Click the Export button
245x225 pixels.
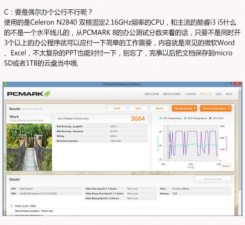[160, 108]
